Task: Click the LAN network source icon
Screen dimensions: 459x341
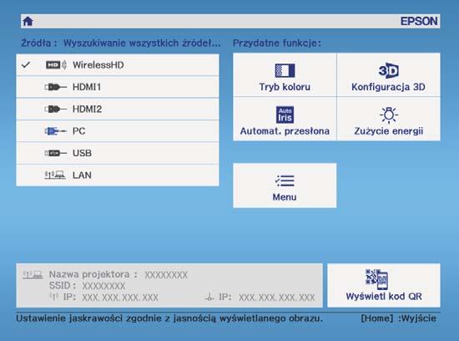Action: [55, 175]
